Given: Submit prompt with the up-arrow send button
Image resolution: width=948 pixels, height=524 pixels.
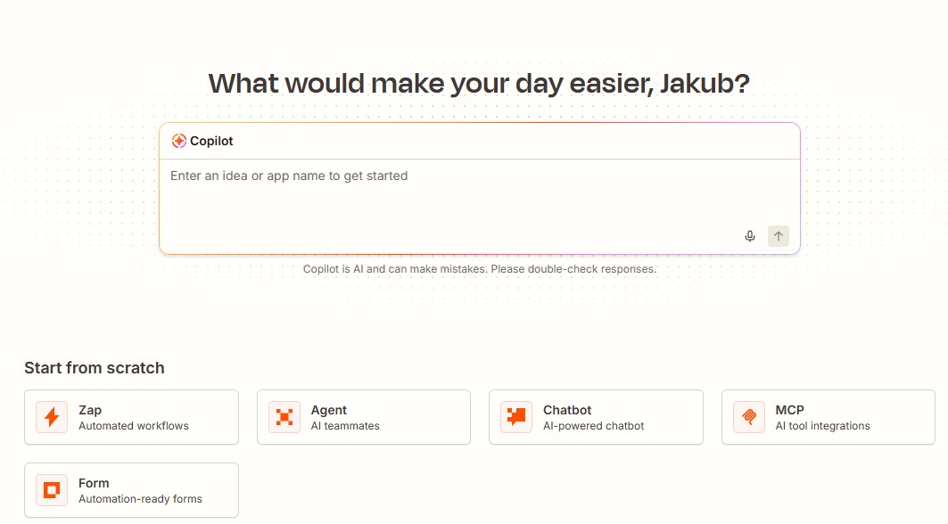Looking at the screenshot, I should 779,236.
